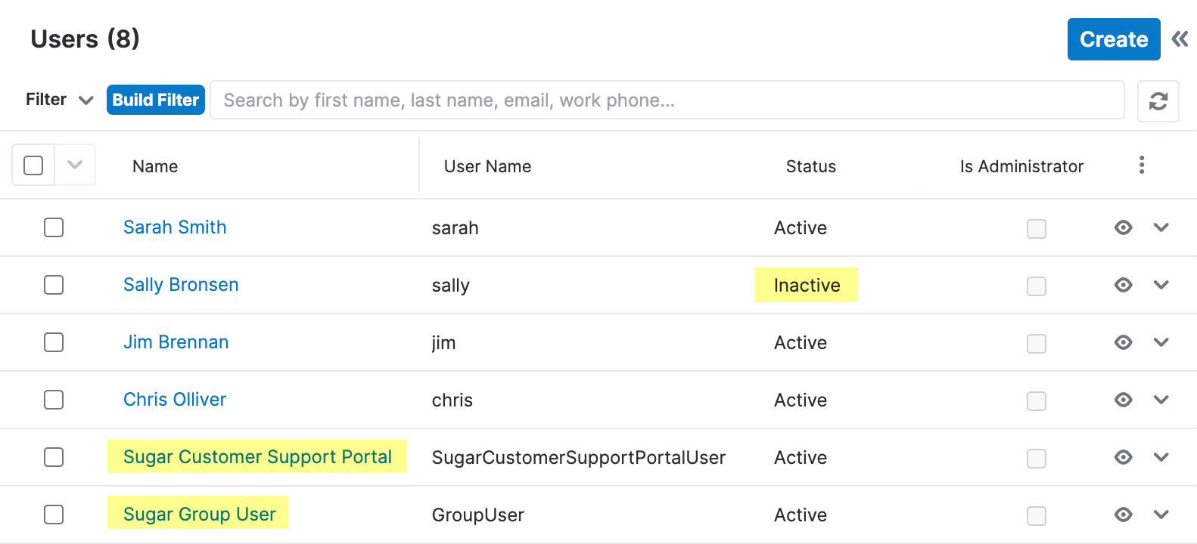Tick the select-all checkbox in header

tap(33, 165)
